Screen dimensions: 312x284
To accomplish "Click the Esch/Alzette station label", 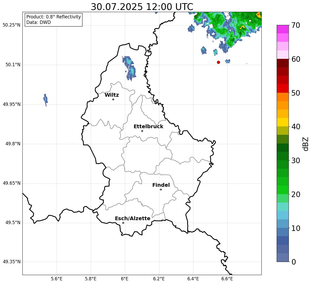I will (133, 218).
